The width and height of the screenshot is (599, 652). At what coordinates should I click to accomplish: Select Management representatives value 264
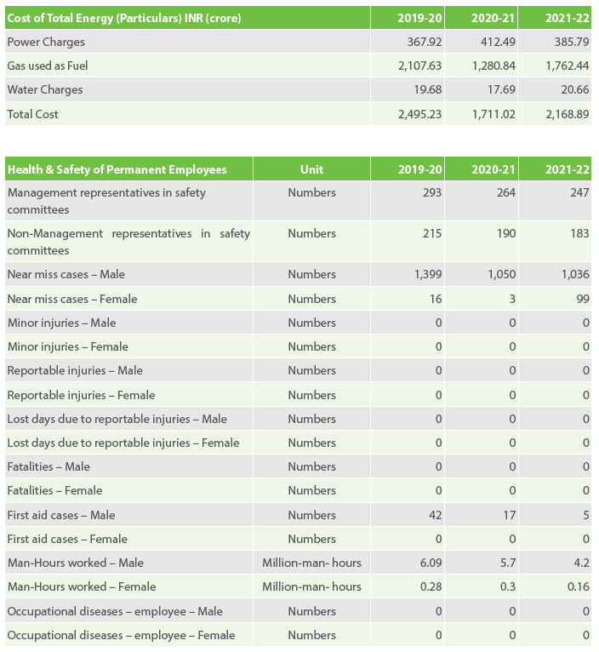506,193
